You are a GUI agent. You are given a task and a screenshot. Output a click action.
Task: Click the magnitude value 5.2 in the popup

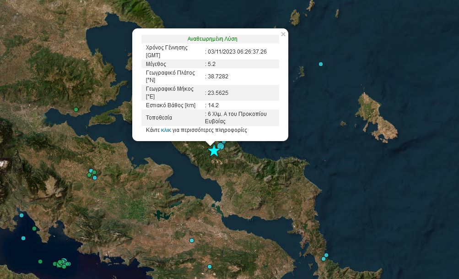click(211, 64)
